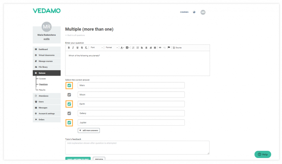Open COURSES in the top navigation
282x164 pixels.
tap(184, 12)
